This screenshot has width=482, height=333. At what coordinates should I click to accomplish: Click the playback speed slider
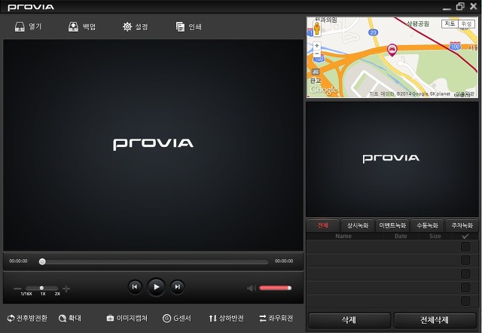coord(42,288)
